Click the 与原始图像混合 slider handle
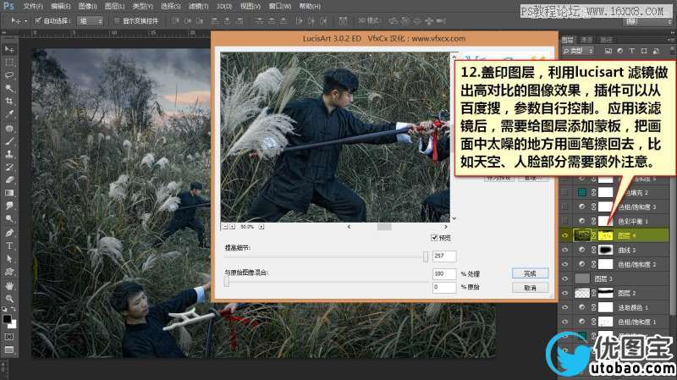The width and height of the screenshot is (677, 380). pos(227,282)
